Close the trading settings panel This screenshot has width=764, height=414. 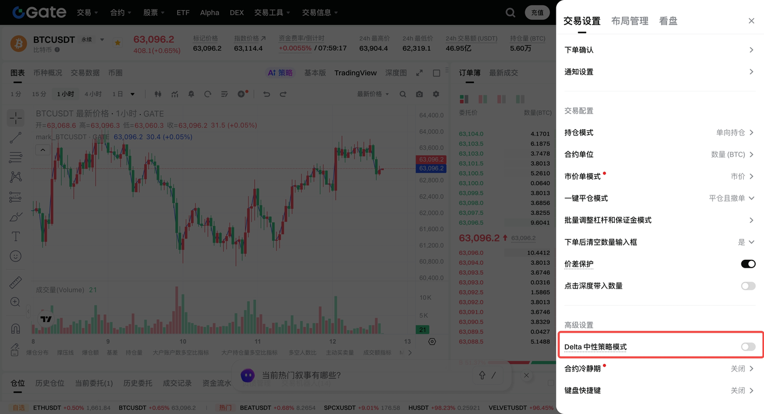pos(751,21)
